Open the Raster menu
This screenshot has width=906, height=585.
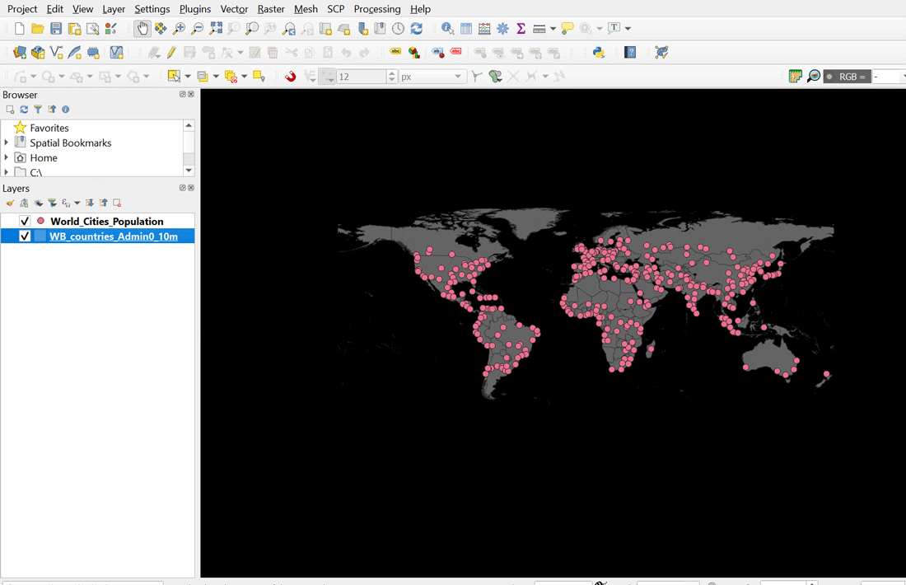[271, 9]
